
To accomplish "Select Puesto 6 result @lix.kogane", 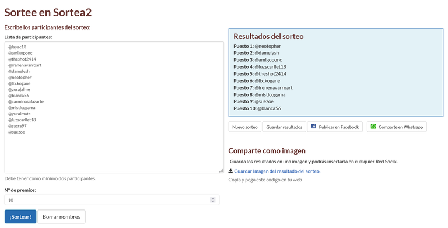I will click(x=267, y=81).
